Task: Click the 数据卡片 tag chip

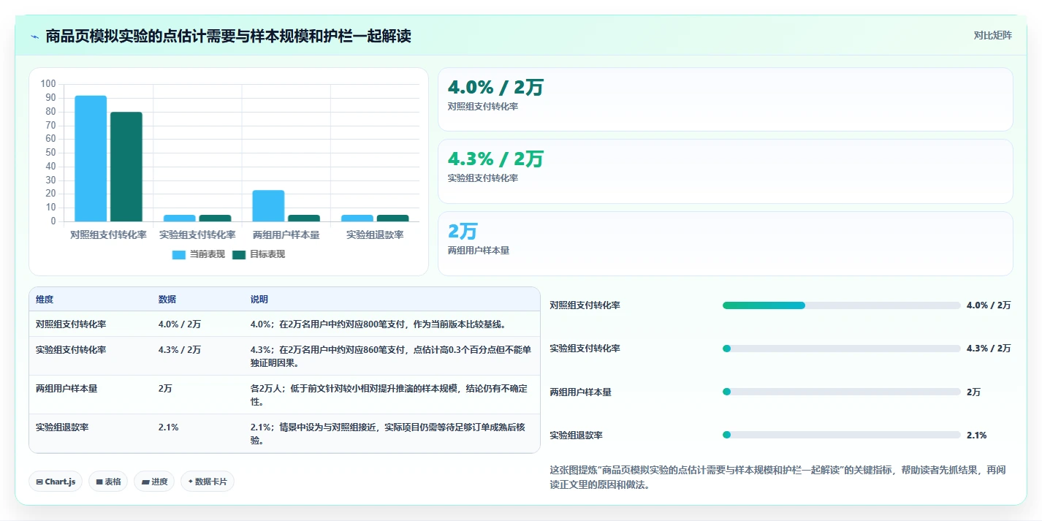Action: [208, 482]
